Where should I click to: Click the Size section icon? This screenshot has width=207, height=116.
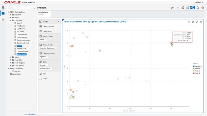point(40,74)
